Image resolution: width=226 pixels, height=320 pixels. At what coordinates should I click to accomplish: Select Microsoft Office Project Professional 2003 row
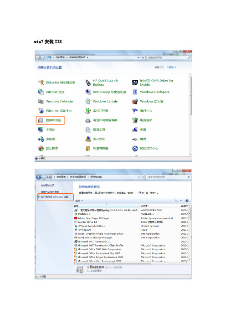[x=131, y=257]
